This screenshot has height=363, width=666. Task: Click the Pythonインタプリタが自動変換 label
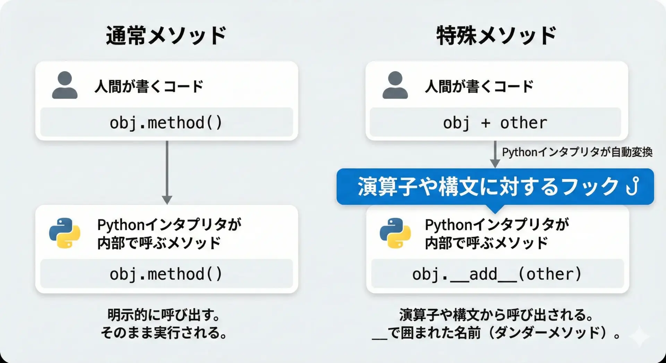coord(577,152)
